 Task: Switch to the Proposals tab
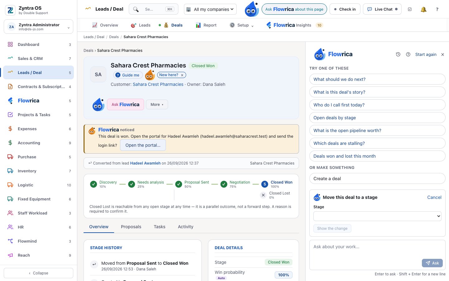tap(131, 227)
